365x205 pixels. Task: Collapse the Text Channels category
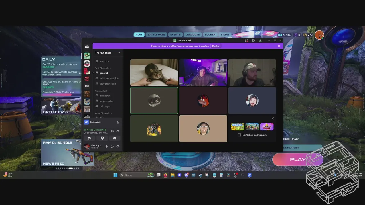[103, 68]
